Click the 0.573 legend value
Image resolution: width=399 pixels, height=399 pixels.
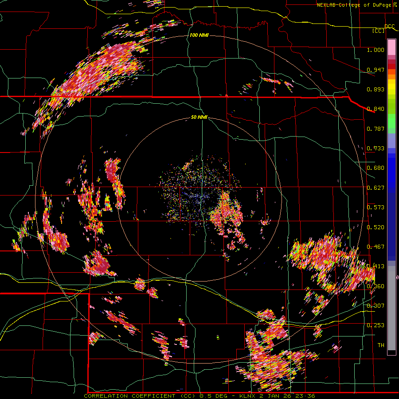(x=376, y=207)
